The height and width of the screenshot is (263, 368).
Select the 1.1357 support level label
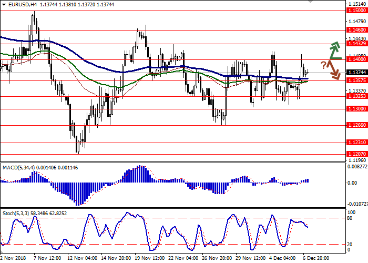click(356, 82)
